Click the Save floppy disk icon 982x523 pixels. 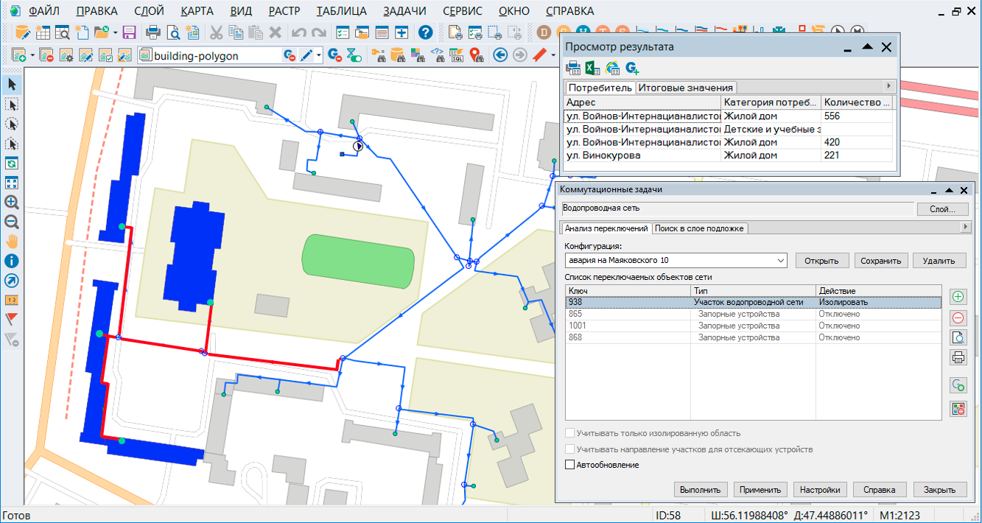click(130, 32)
